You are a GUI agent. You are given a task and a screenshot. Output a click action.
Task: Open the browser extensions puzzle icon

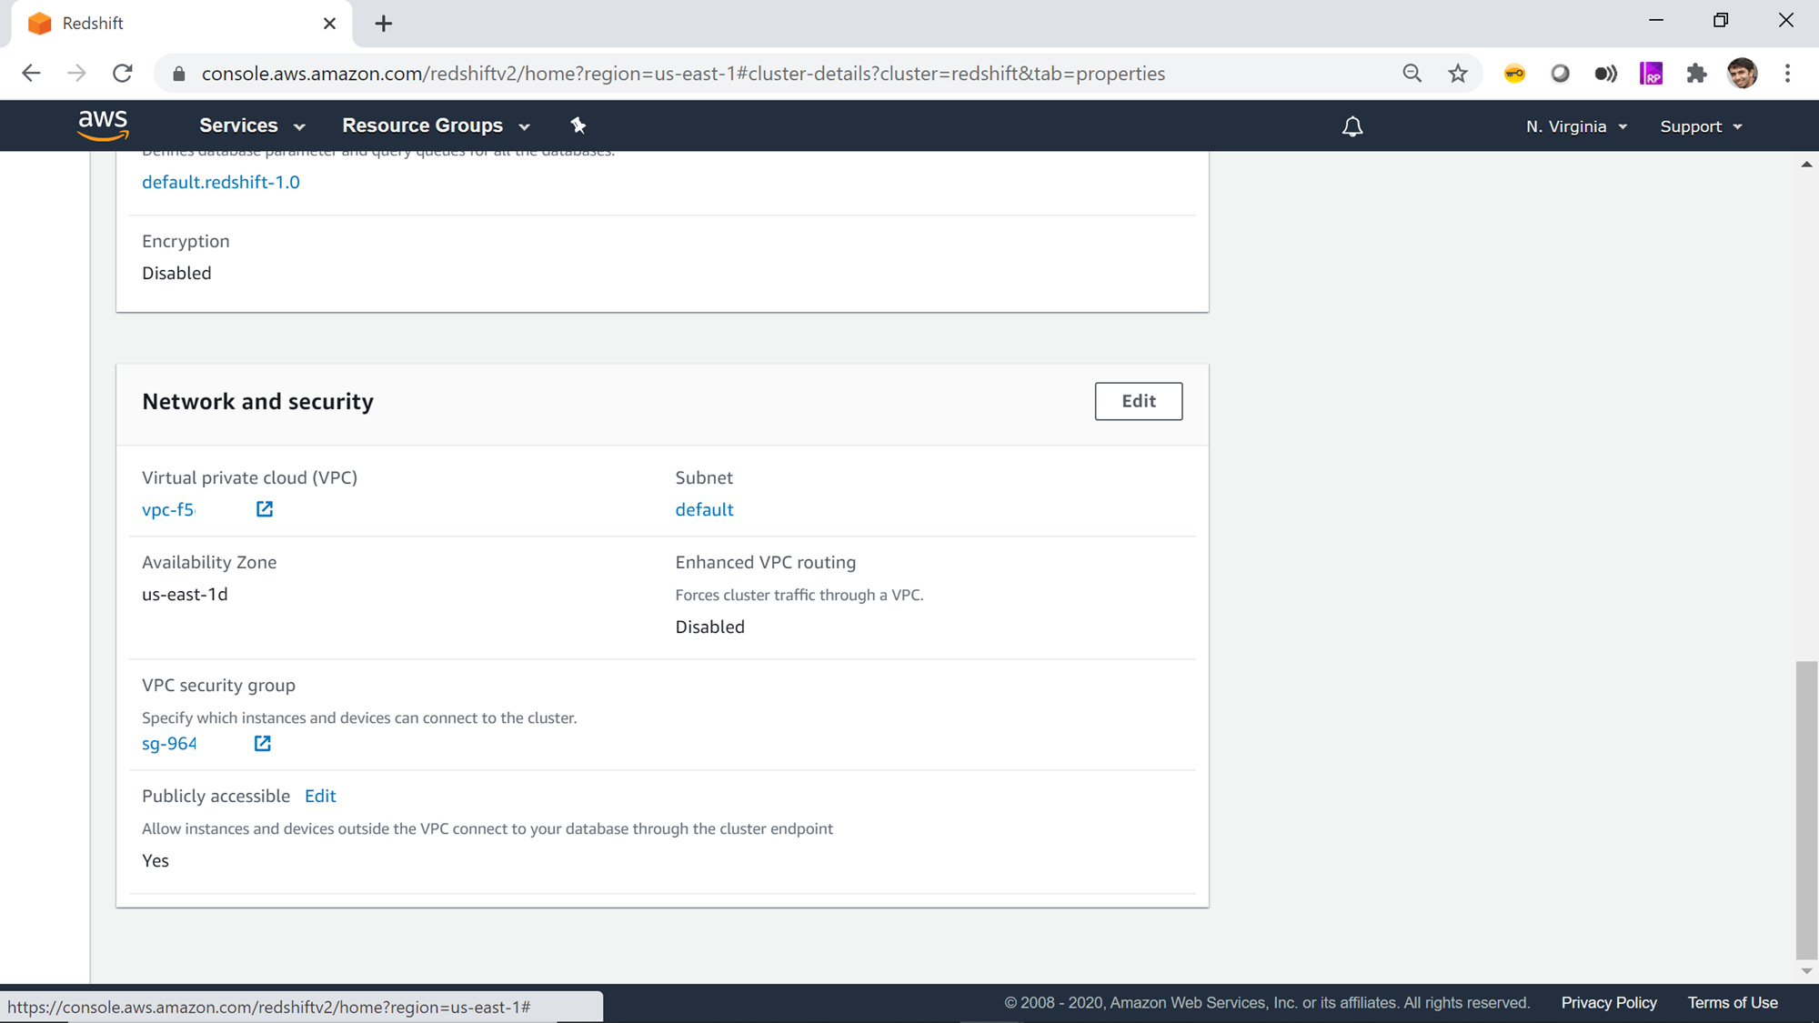[x=1696, y=74]
